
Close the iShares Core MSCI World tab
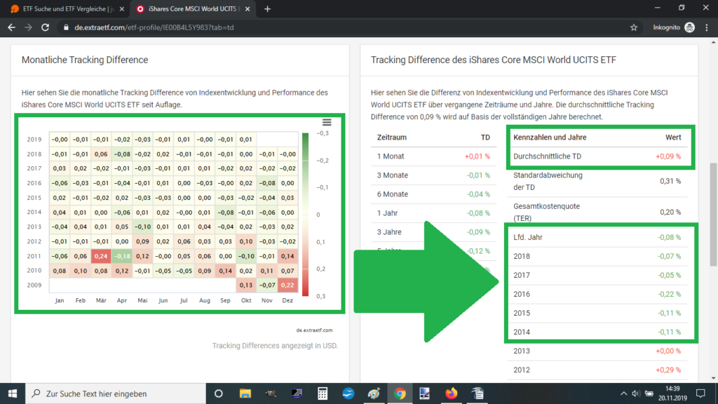point(248,8)
